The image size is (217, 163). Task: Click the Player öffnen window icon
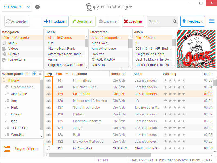[7, 149]
